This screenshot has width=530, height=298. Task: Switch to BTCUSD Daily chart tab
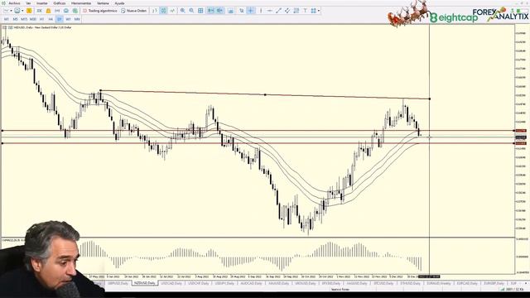(384, 283)
